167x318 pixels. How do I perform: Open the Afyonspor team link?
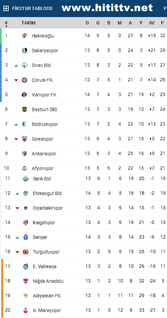pos(43,168)
